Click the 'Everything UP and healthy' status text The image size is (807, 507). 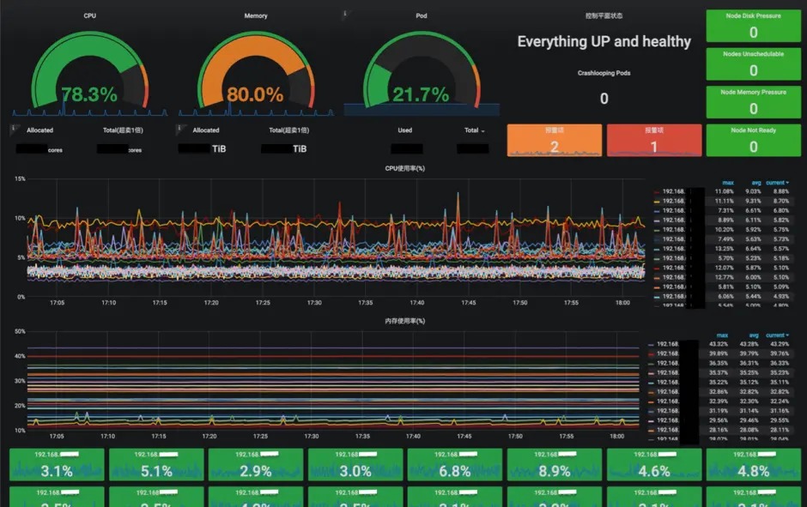coord(604,42)
